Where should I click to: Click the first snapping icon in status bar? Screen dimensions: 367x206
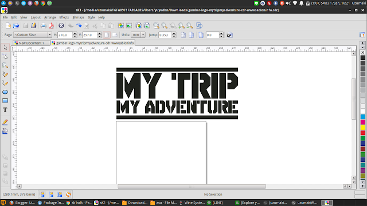(42, 195)
